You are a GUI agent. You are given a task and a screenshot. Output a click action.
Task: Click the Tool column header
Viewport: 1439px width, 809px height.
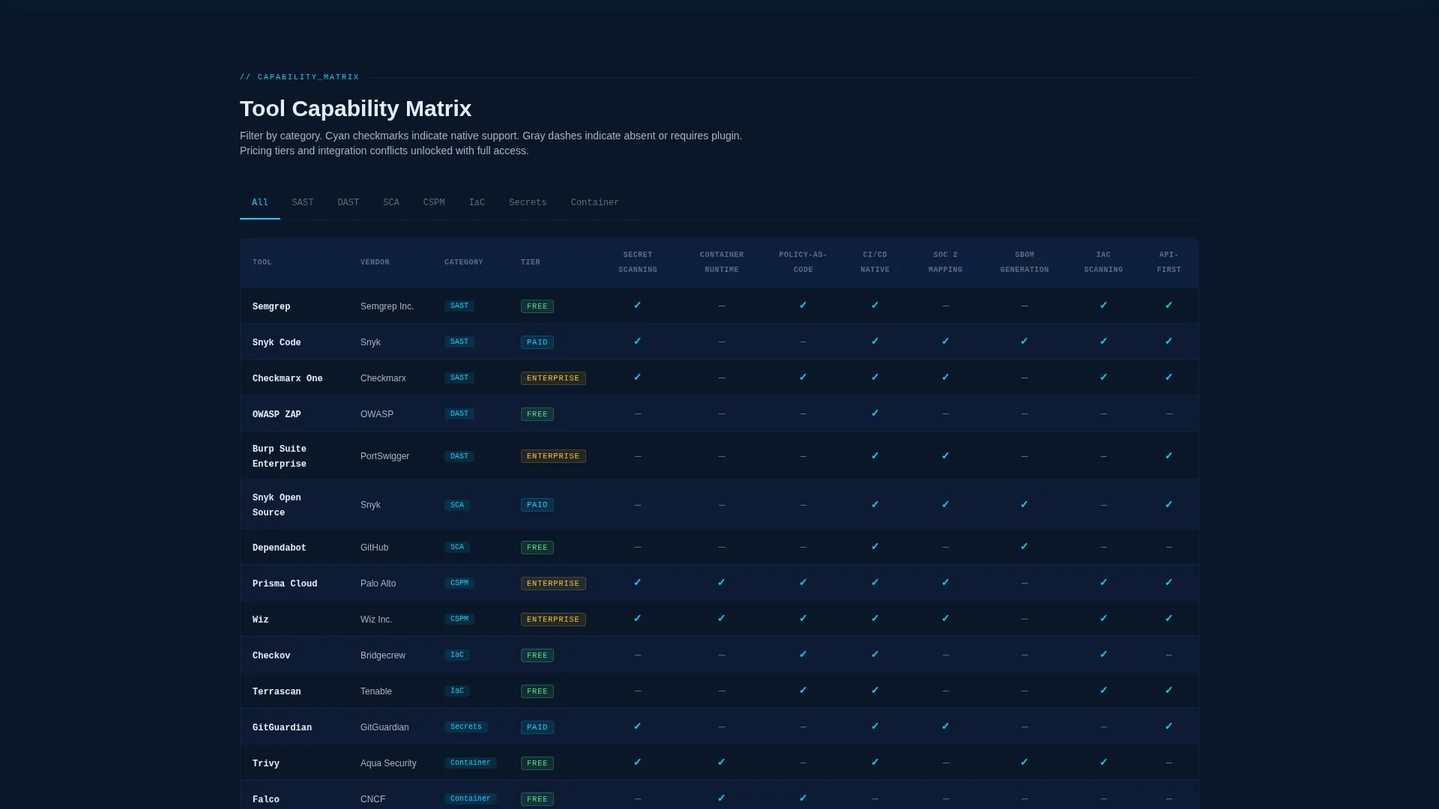click(262, 262)
